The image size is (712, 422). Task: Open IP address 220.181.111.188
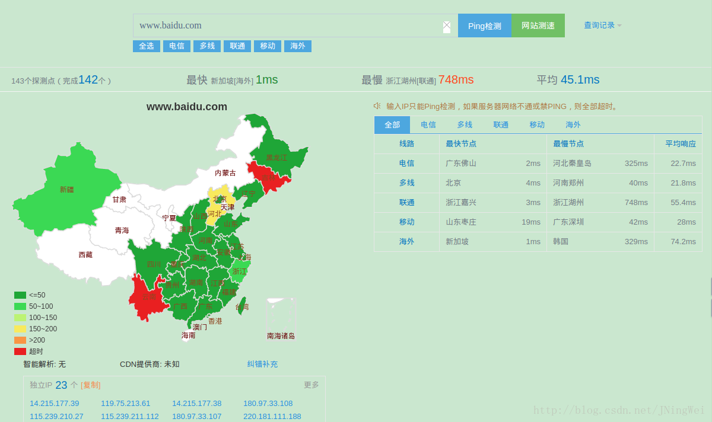[x=272, y=417]
